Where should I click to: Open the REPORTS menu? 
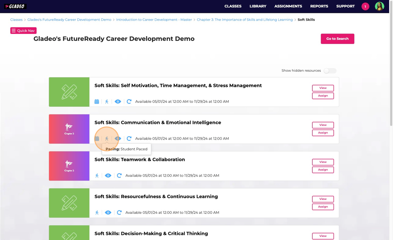319,6
